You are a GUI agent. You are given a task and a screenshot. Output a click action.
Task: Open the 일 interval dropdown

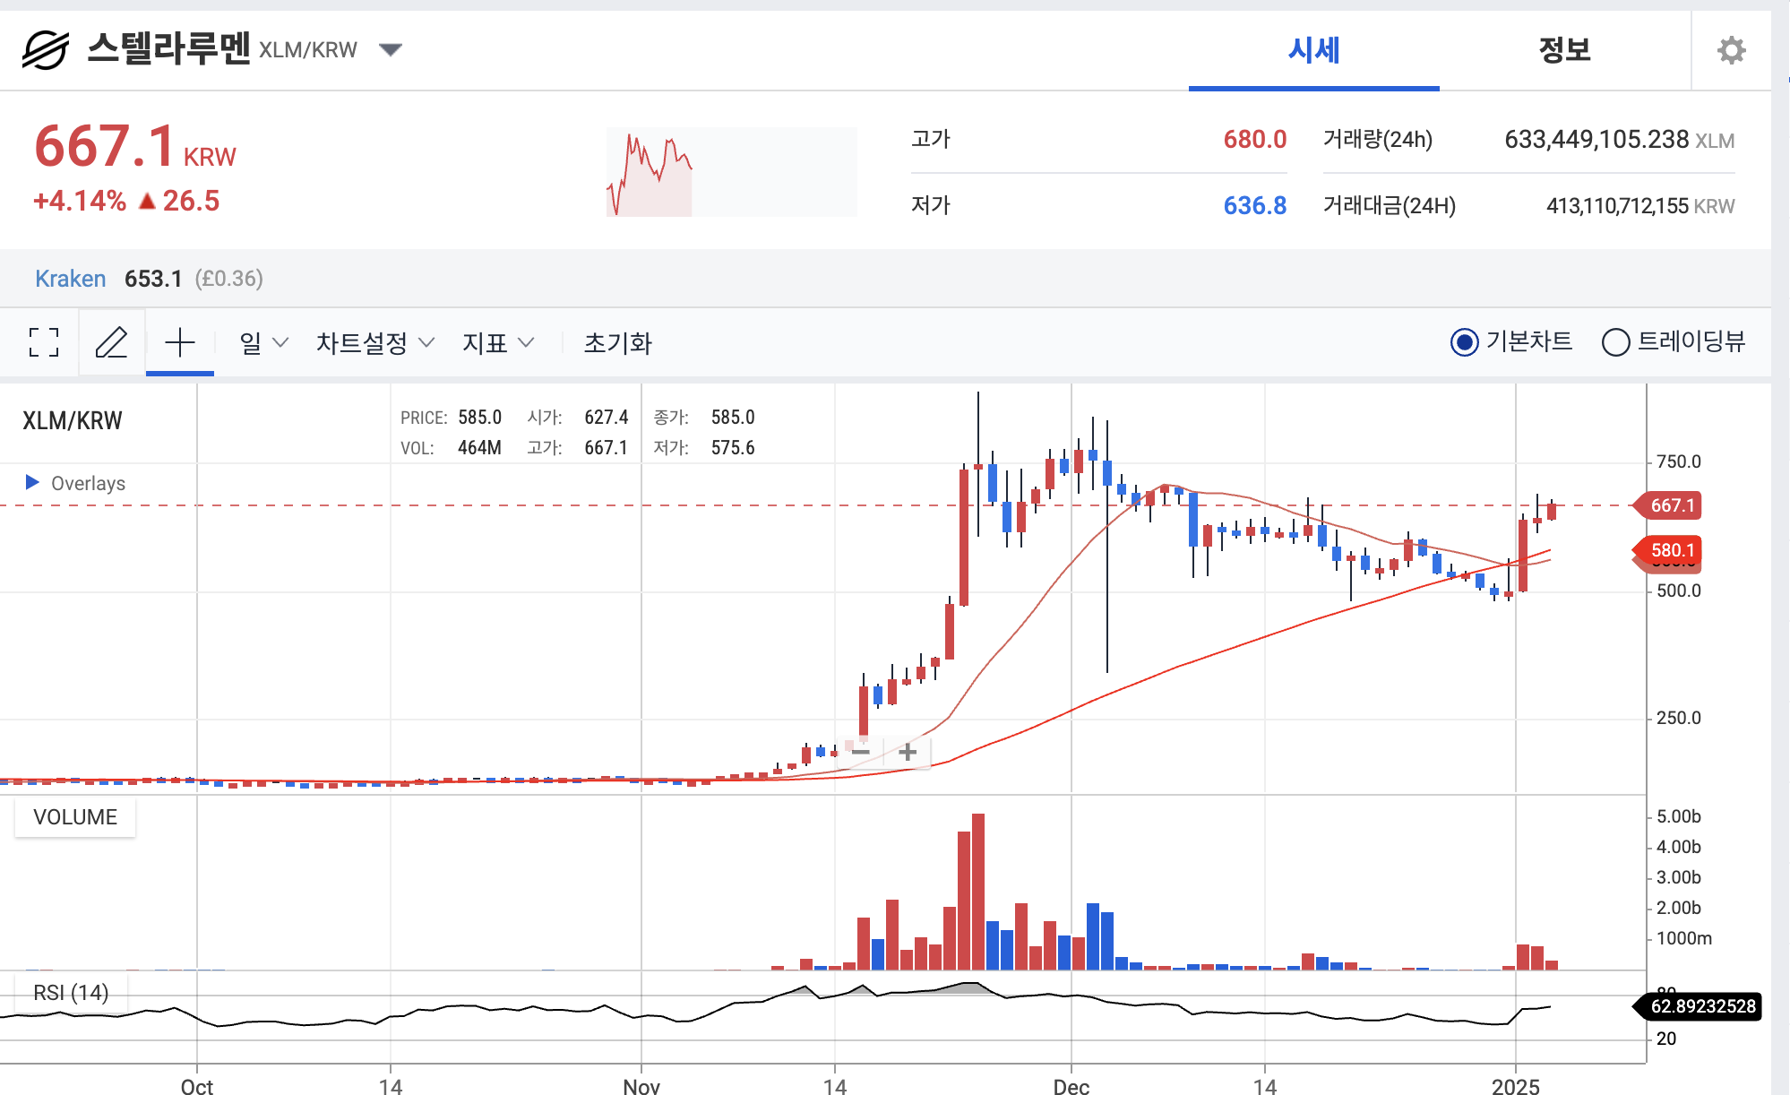coord(263,342)
